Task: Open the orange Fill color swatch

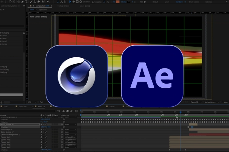Action: [x=118, y=2]
